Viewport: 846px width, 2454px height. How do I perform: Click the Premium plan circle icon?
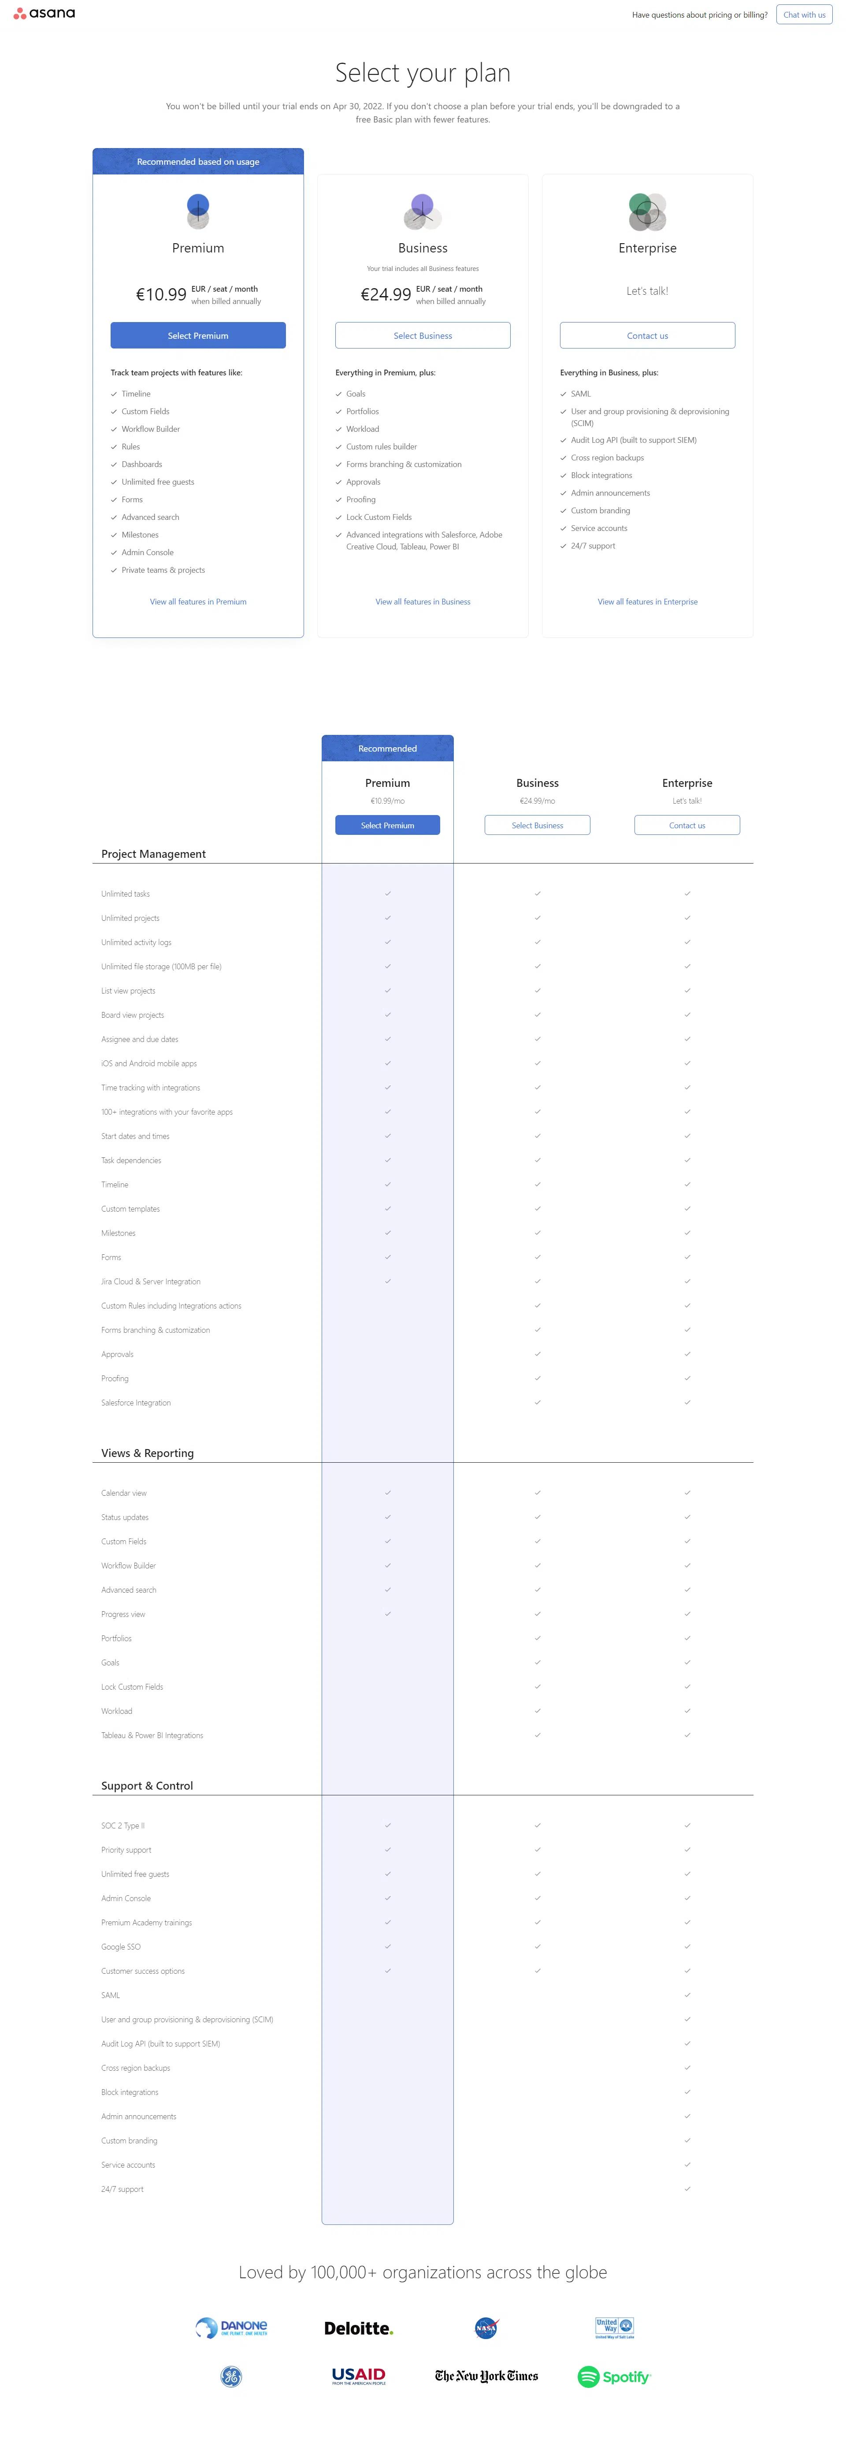click(x=198, y=211)
